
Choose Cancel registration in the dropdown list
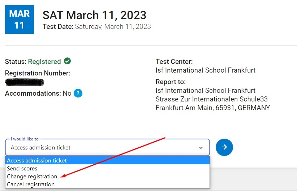click(31, 184)
